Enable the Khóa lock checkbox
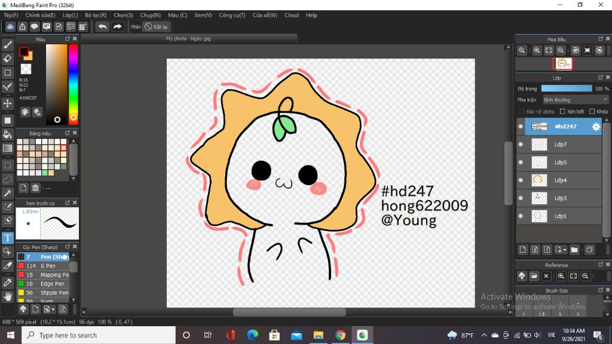612x344 pixels. pyautogui.click(x=592, y=112)
